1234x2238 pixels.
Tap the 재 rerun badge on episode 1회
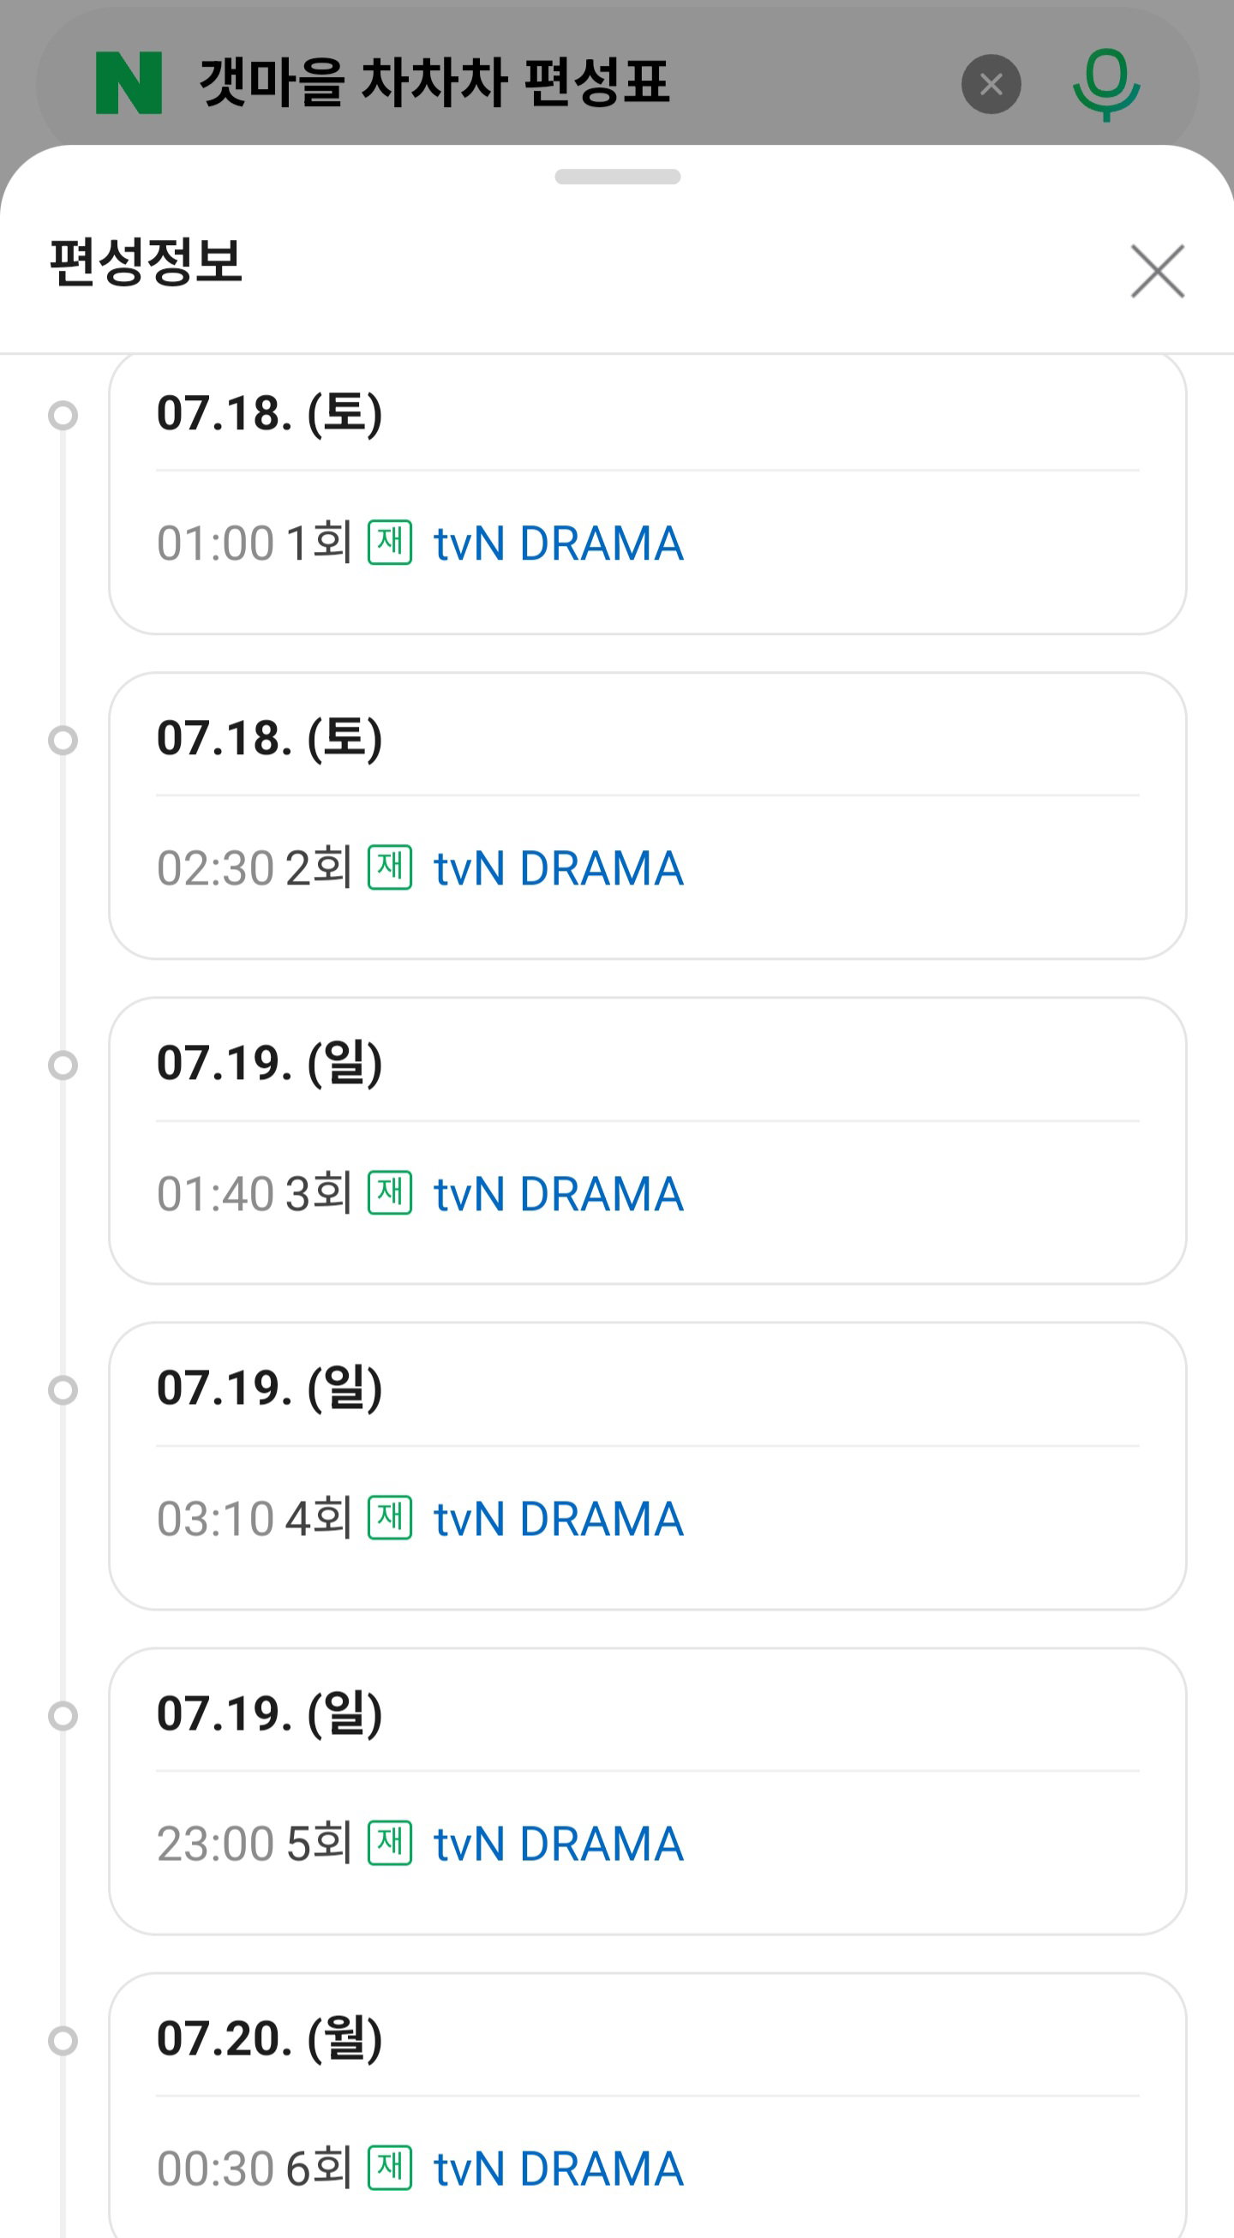[x=390, y=542]
